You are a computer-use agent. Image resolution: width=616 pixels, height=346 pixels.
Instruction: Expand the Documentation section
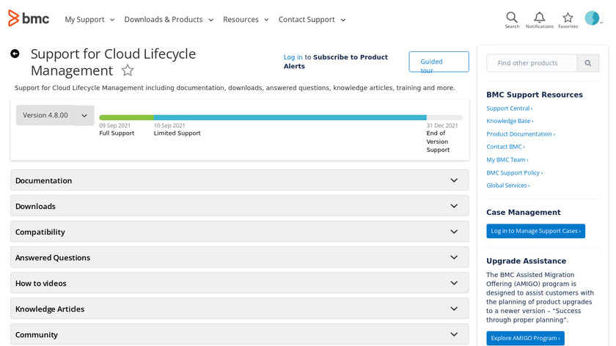click(240, 180)
